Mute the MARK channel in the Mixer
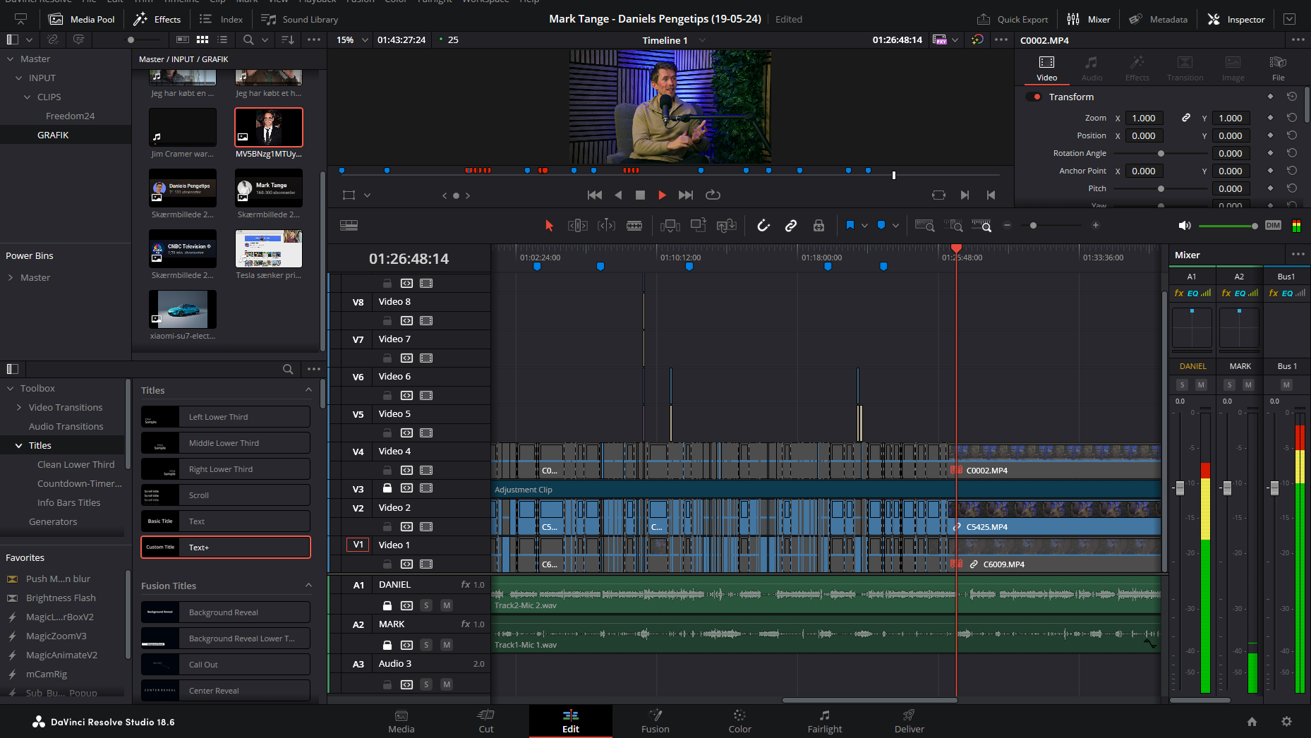 click(1248, 385)
